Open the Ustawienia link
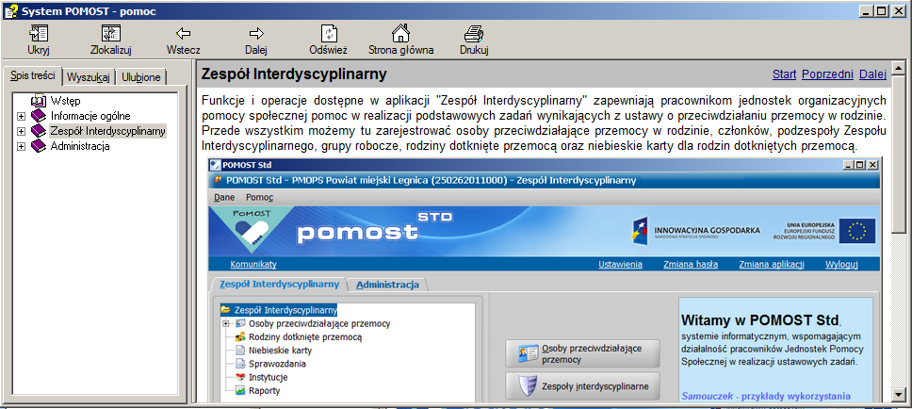 [x=621, y=264]
